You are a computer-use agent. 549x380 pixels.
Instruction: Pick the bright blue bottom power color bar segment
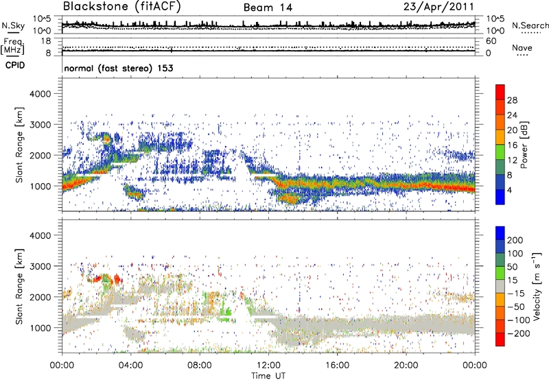500,197
